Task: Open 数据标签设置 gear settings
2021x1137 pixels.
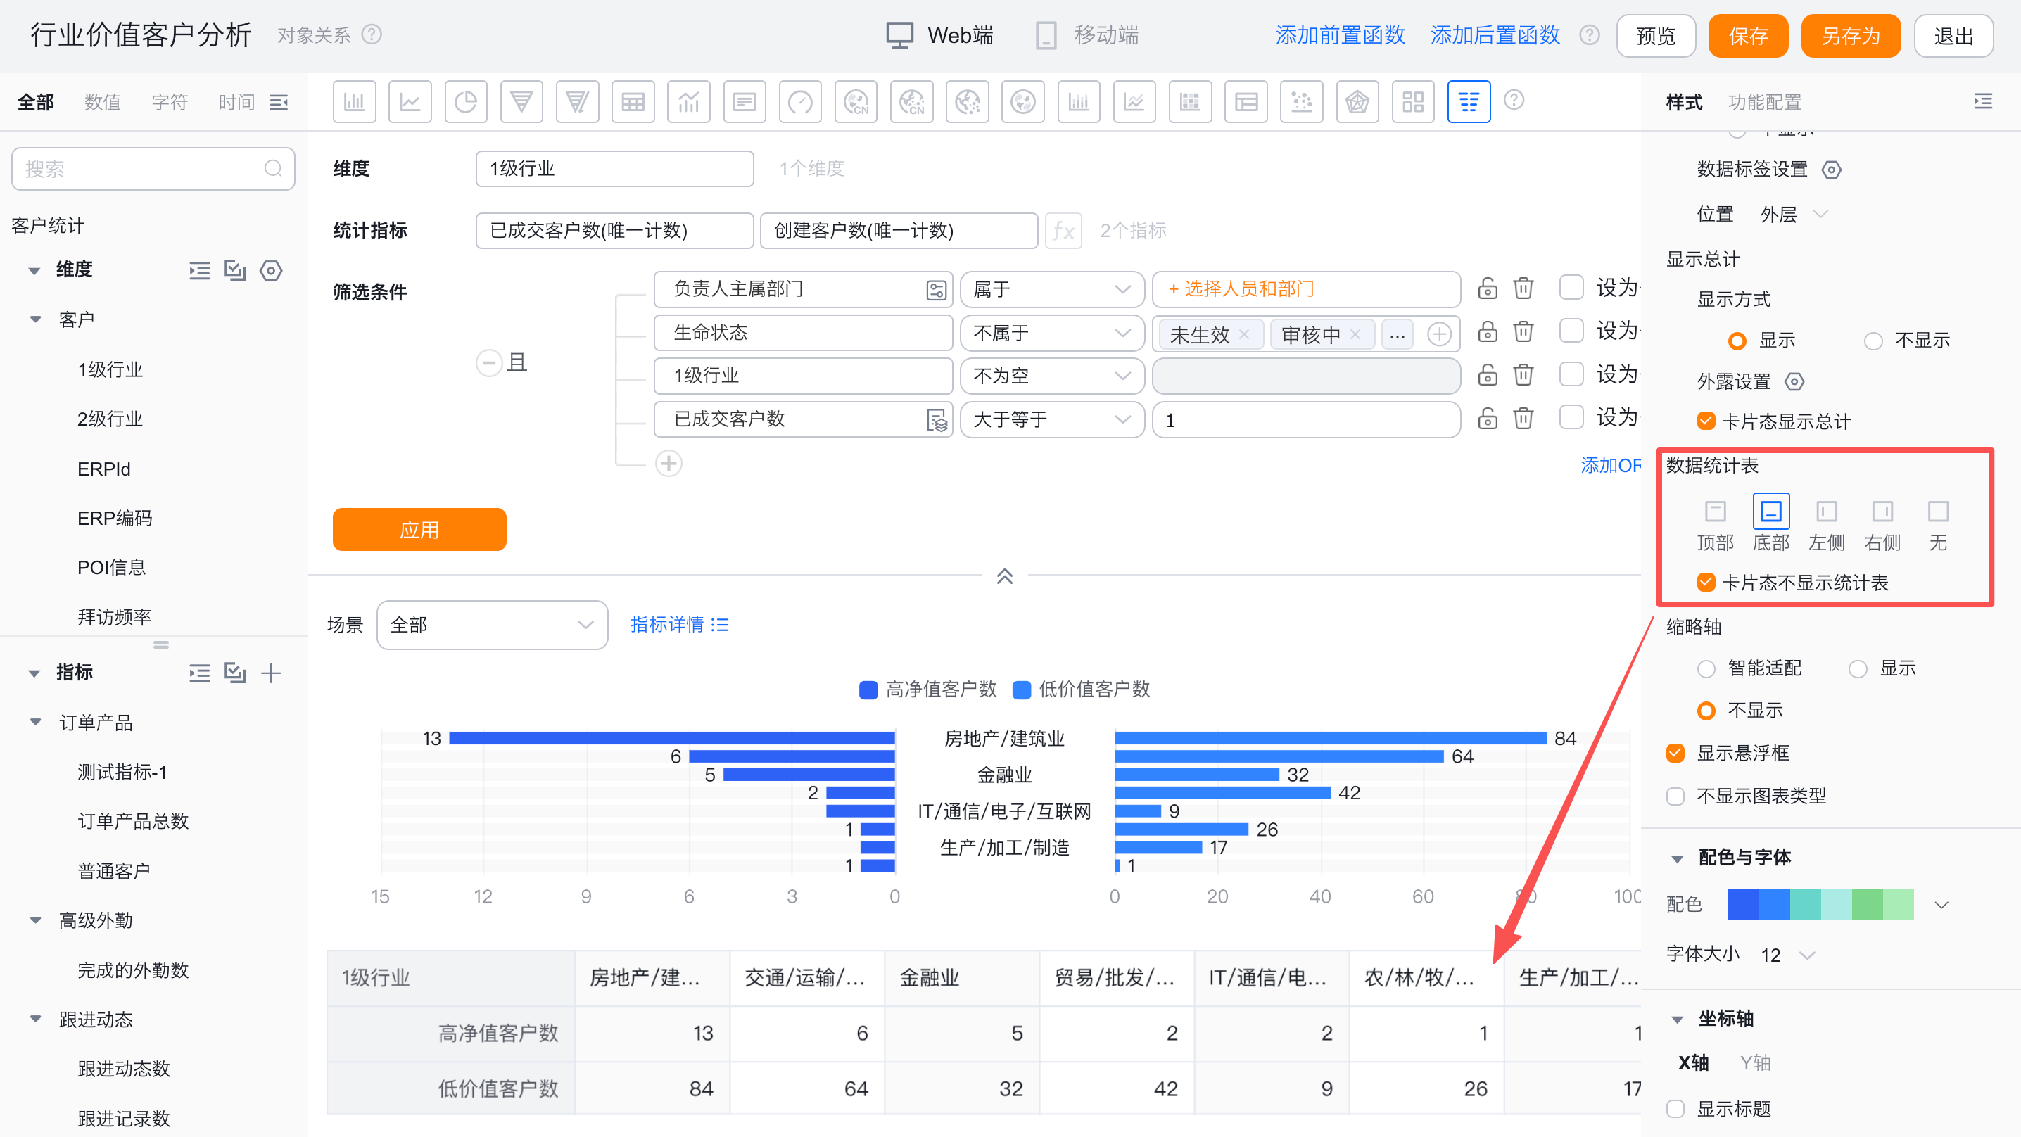Action: coord(1831,170)
